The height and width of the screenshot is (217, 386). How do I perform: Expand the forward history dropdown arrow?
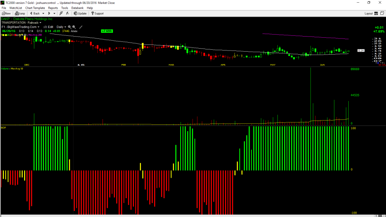(54, 14)
